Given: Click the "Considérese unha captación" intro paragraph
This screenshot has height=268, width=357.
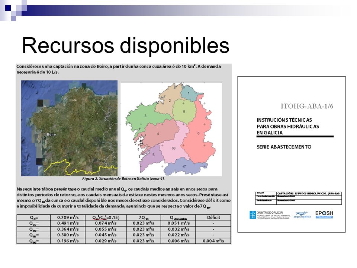Looking at the screenshot, I should [119, 69].
